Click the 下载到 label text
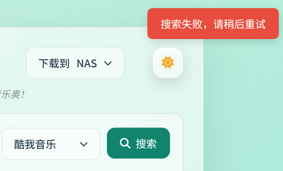 (54, 63)
